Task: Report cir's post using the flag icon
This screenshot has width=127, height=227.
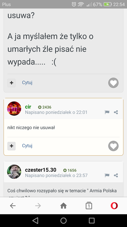Action: pyautogui.click(x=107, y=112)
